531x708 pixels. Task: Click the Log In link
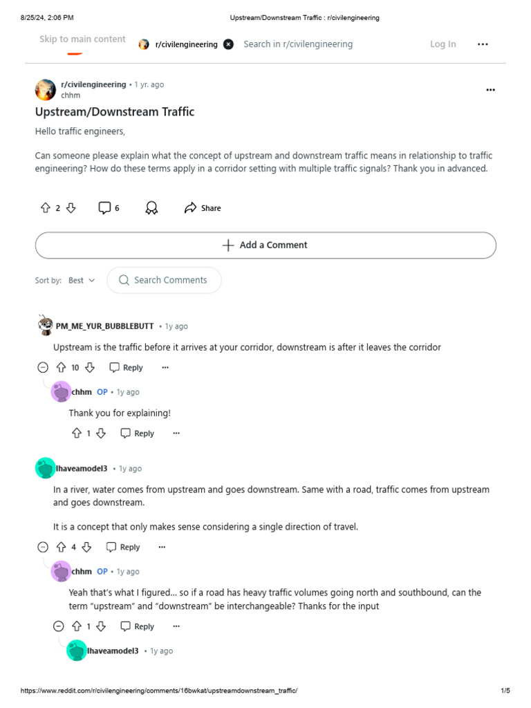tap(443, 44)
